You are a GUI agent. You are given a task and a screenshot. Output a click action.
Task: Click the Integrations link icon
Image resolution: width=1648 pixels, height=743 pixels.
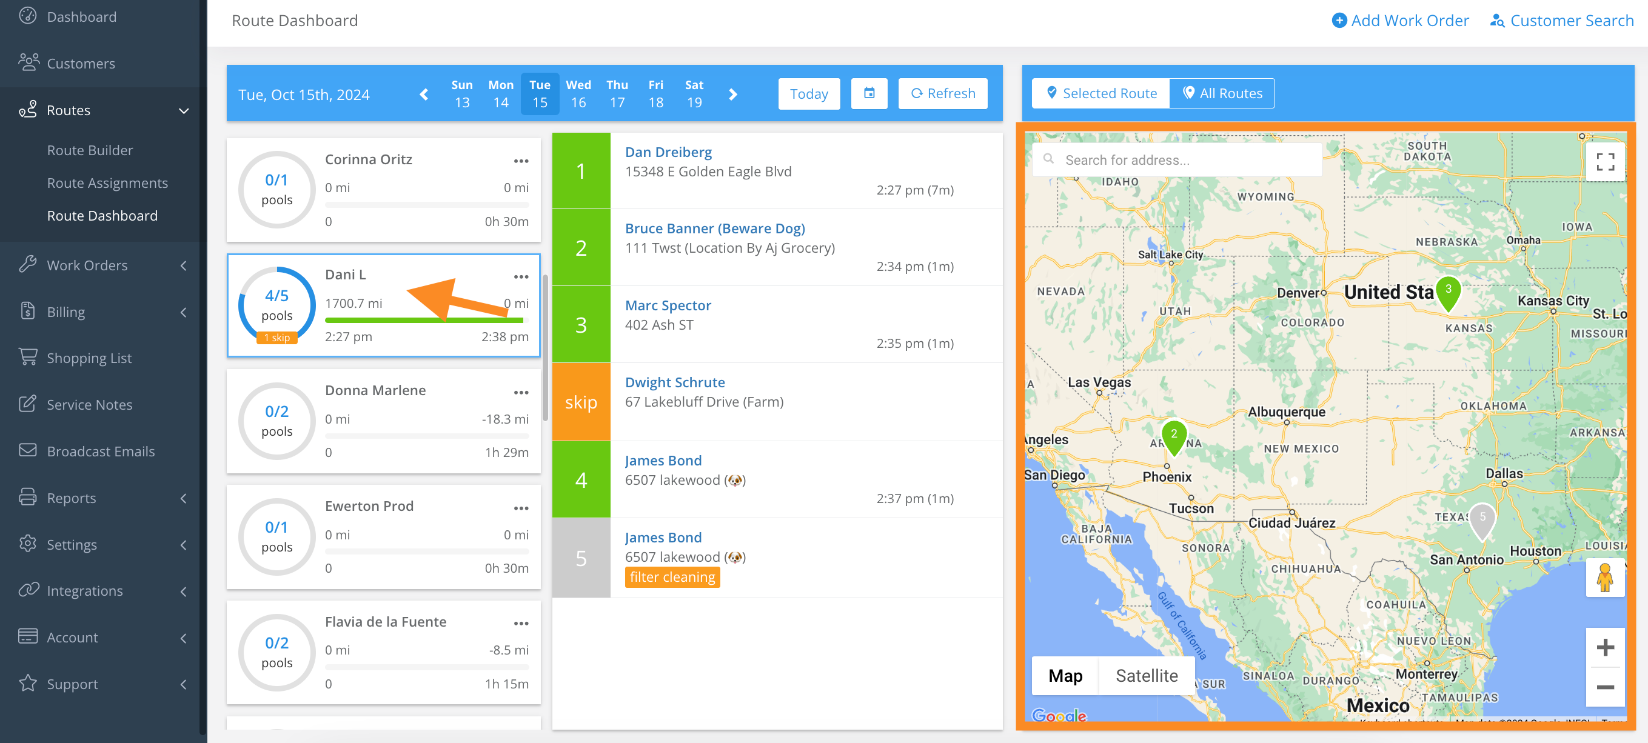(x=27, y=590)
